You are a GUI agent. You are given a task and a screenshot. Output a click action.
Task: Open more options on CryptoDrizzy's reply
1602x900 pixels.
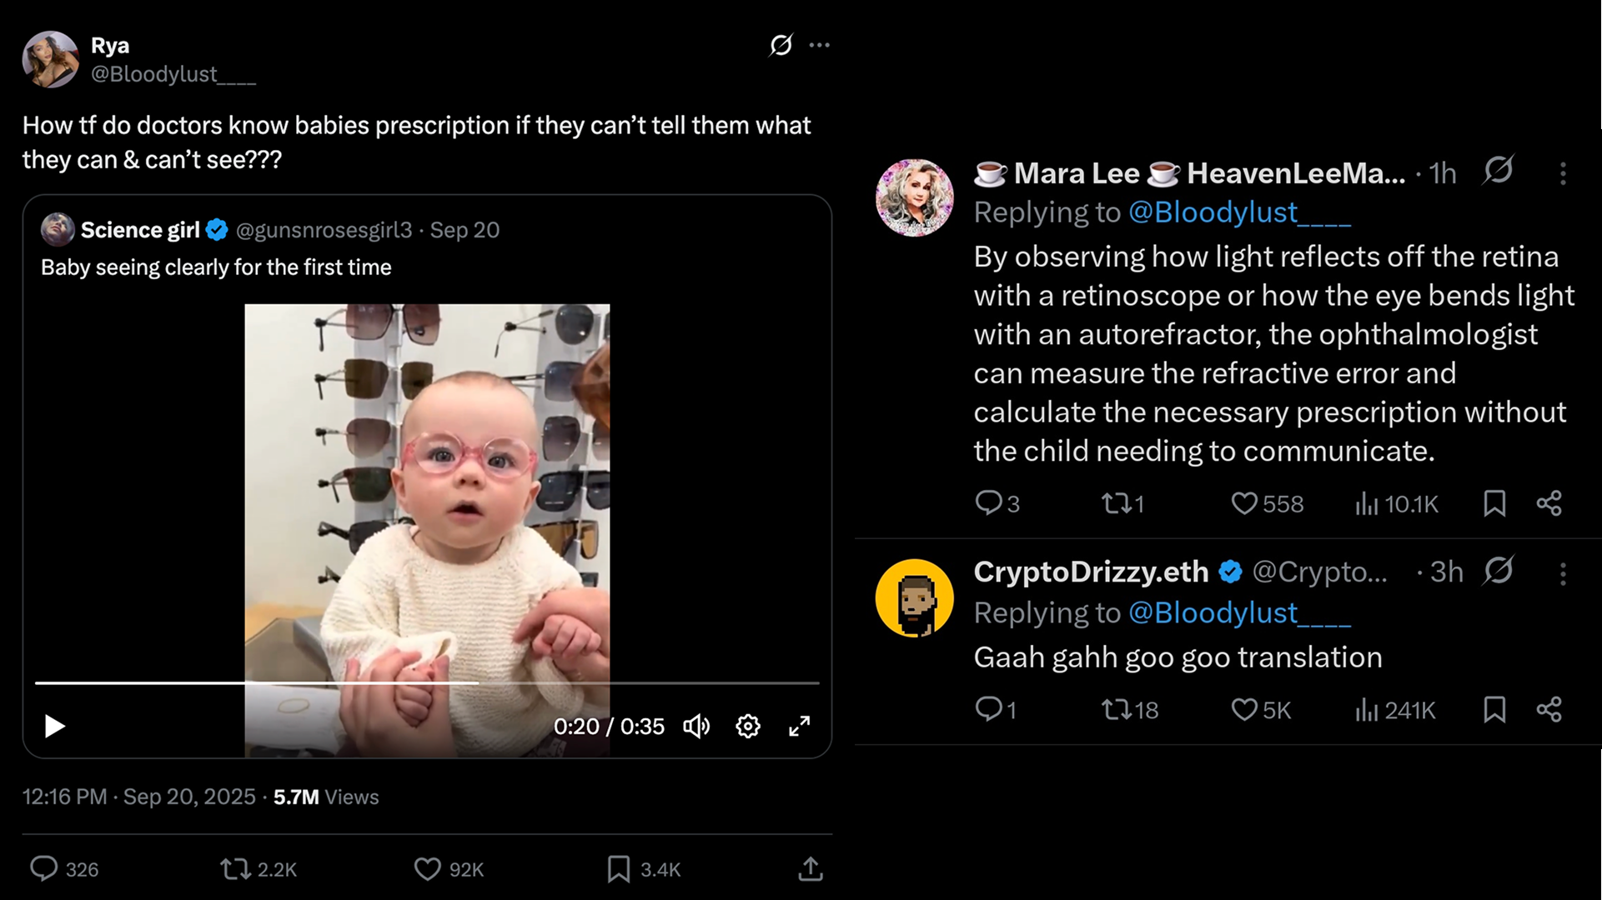(x=1563, y=573)
